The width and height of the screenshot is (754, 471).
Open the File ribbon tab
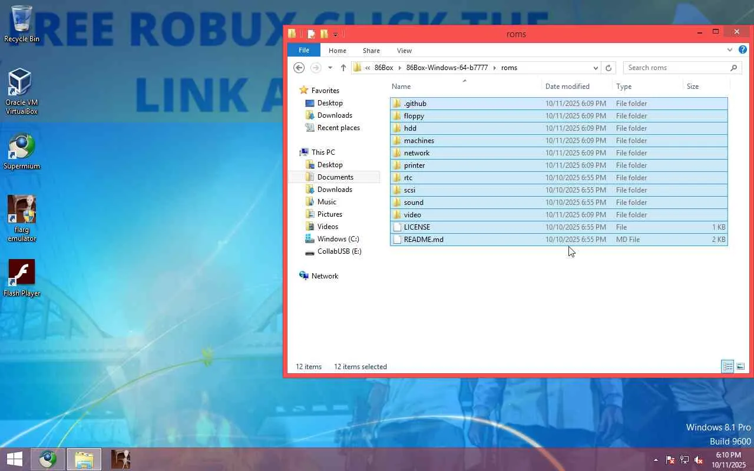[x=304, y=50]
